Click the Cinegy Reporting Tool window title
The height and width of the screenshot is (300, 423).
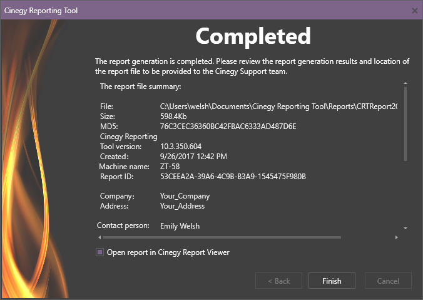click(41, 11)
